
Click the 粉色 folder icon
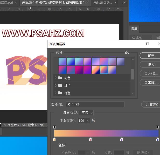tap(60, 78)
